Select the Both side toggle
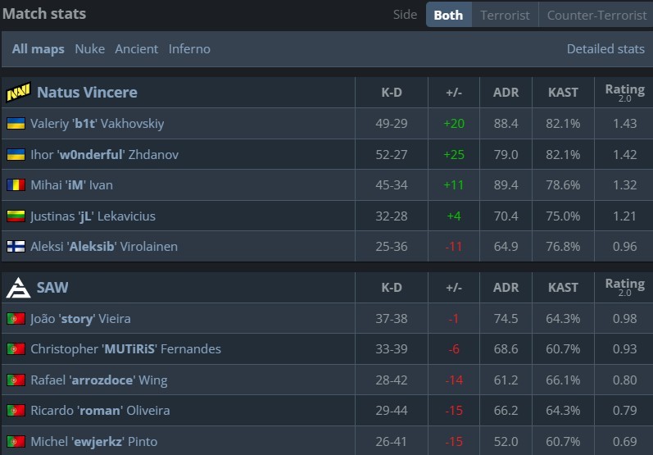The image size is (653, 455). tap(448, 15)
